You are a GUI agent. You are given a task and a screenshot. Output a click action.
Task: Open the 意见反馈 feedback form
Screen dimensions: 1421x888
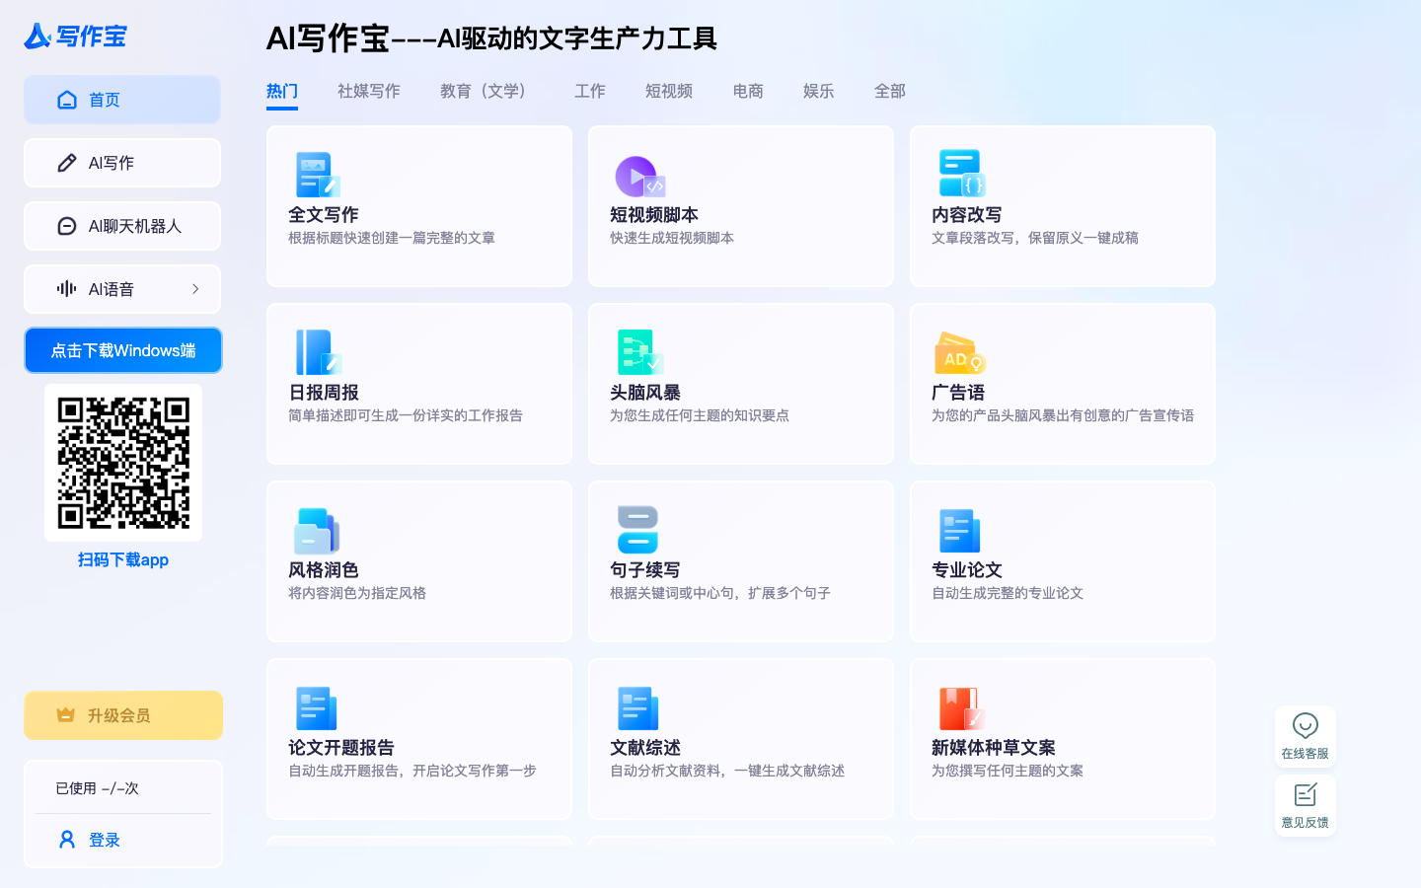pyautogui.click(x=1305, y=805)
